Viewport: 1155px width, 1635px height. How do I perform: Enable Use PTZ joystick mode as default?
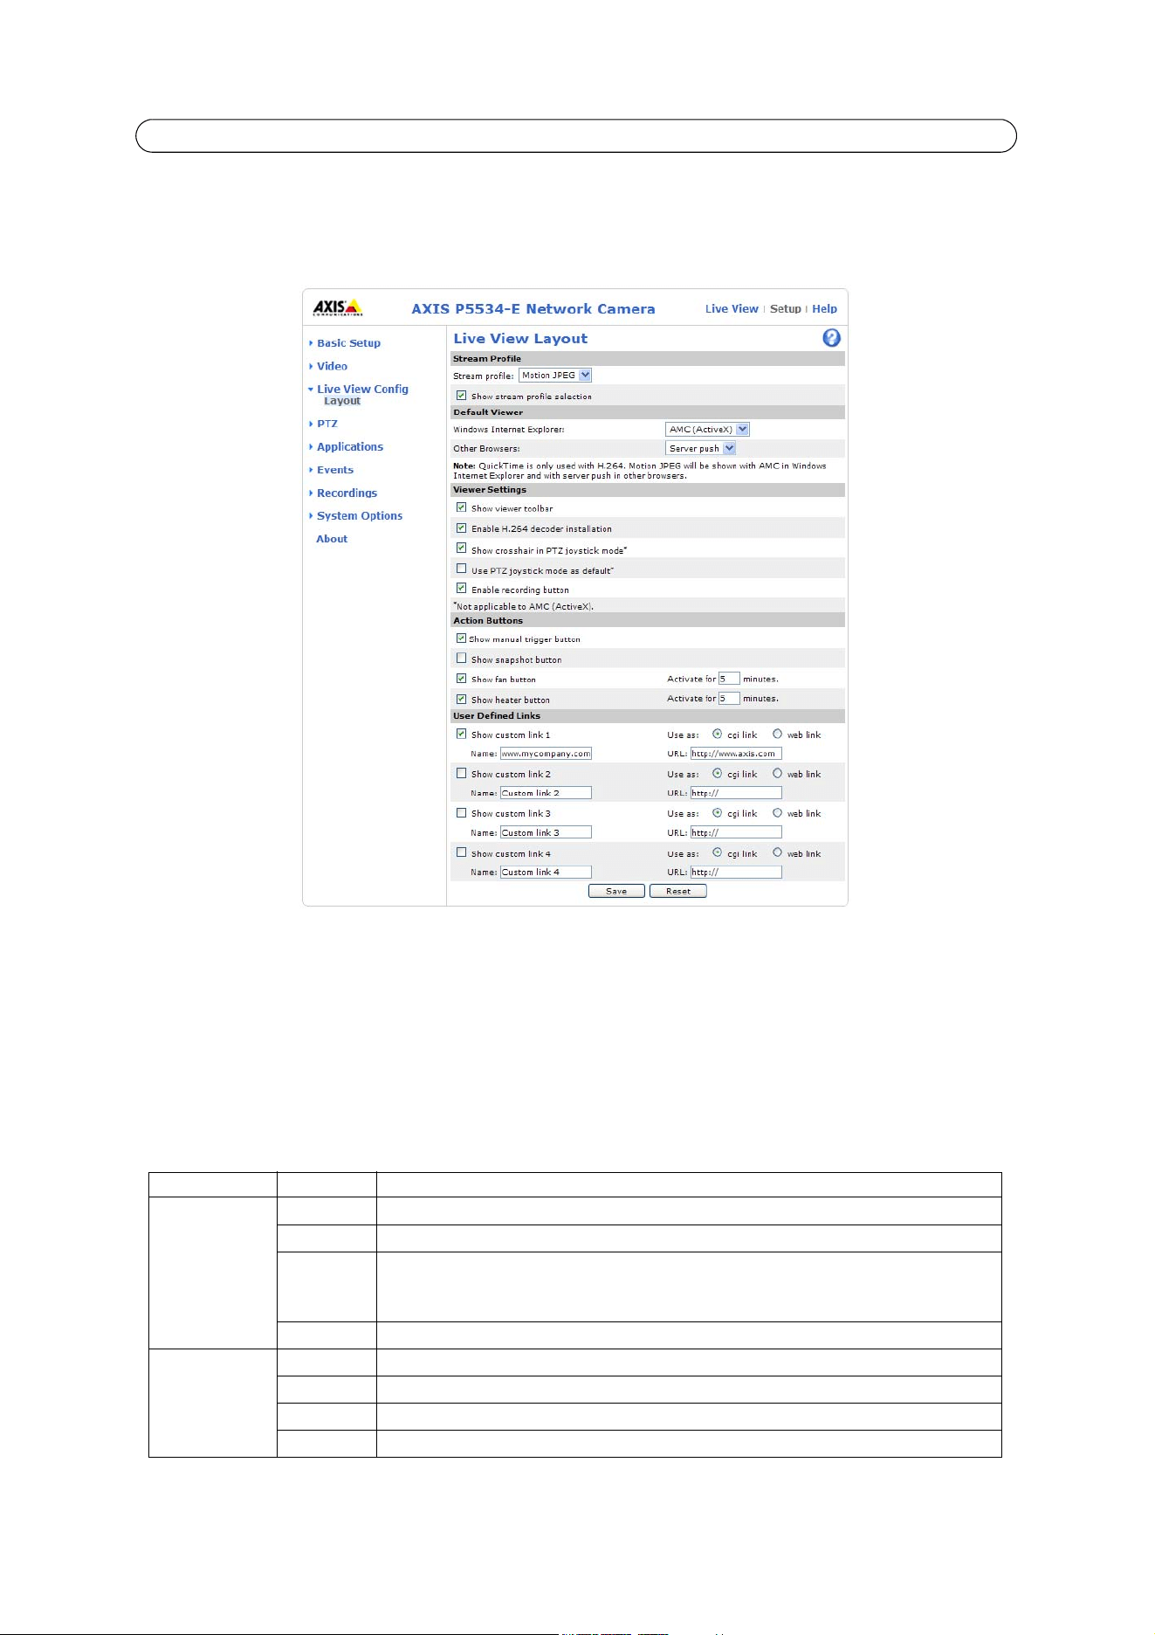pos(461,569)
